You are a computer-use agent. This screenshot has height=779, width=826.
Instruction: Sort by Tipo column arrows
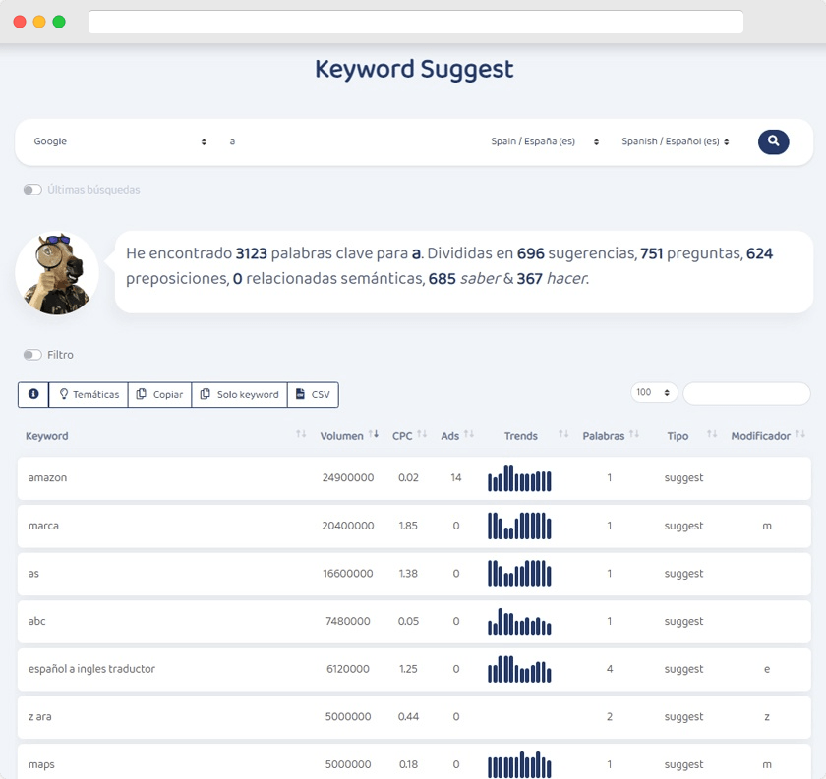712,434
